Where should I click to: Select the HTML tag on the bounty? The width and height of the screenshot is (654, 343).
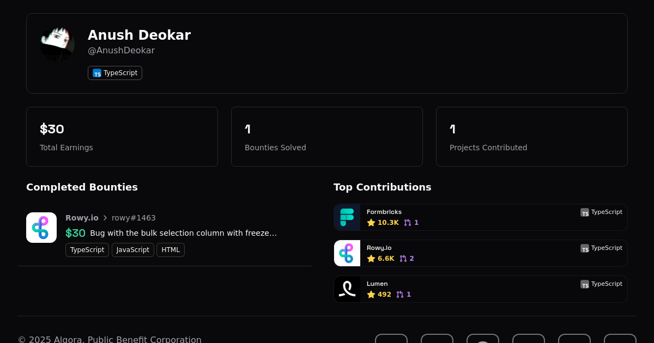pyautogui.click(x=171, y=250)
